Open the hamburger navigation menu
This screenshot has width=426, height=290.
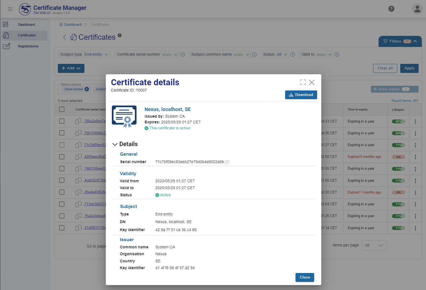pyautogui.click(x=10, y=9)
